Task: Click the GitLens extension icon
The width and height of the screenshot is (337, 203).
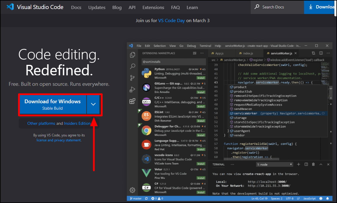Action: 146,87
